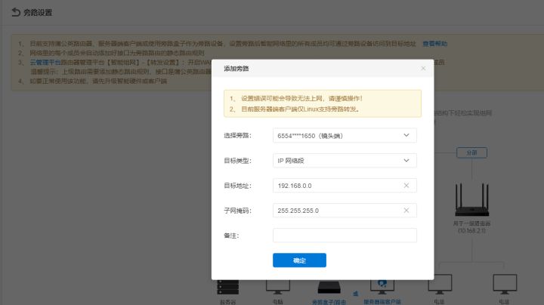Focus the 备注 text field
This screenshot has height=305, width=544.
[x=344, y=236]
